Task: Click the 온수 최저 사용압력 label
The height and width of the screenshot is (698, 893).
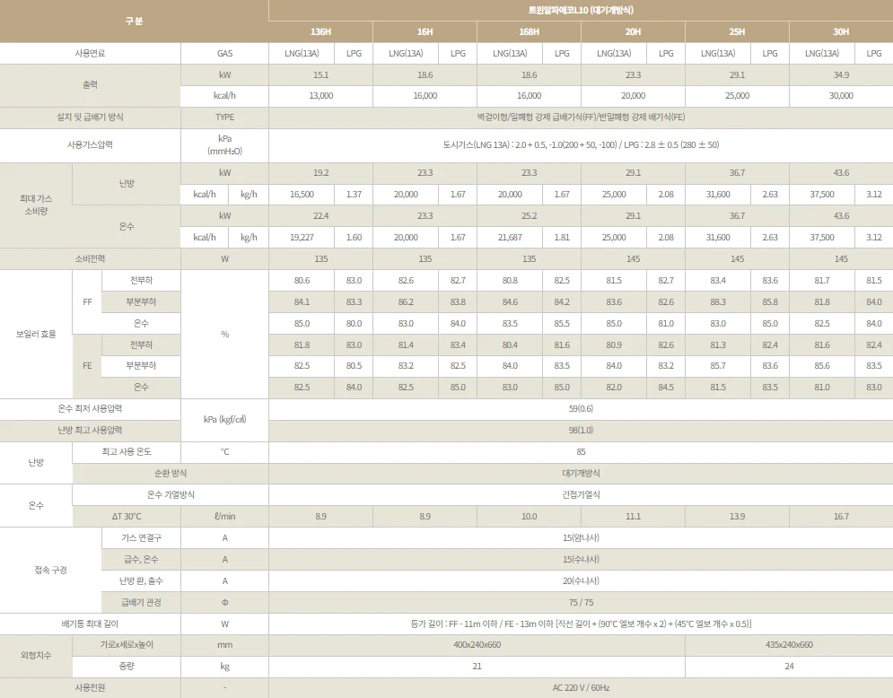Action: pyautogui.click(x=90, y=409)
